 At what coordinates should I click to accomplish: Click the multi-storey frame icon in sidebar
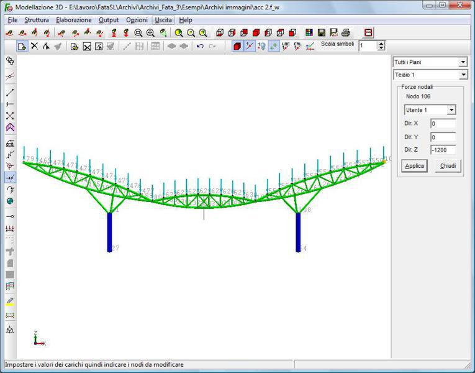tap(10, 286)
